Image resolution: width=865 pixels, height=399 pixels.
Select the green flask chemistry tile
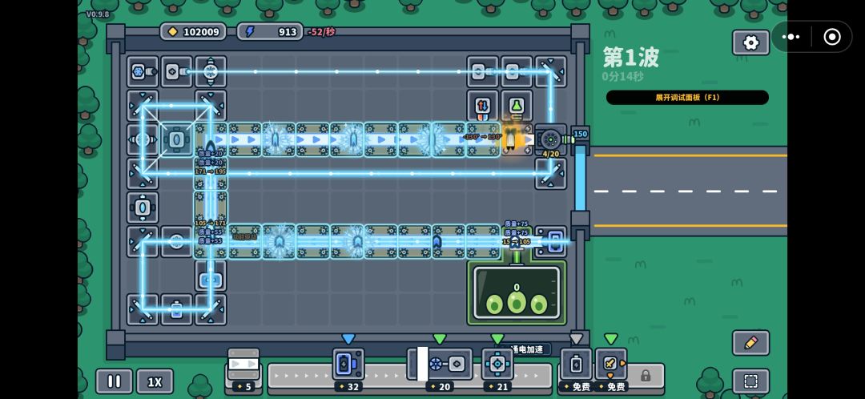click(517, 106)
